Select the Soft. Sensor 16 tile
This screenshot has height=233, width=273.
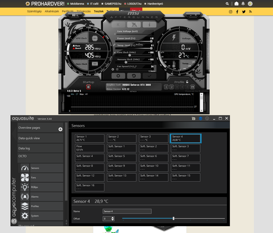point(90,187)
